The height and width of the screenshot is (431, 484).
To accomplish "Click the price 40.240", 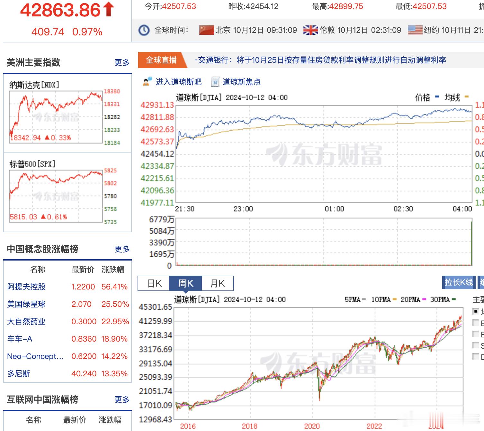I will point(84,374).
